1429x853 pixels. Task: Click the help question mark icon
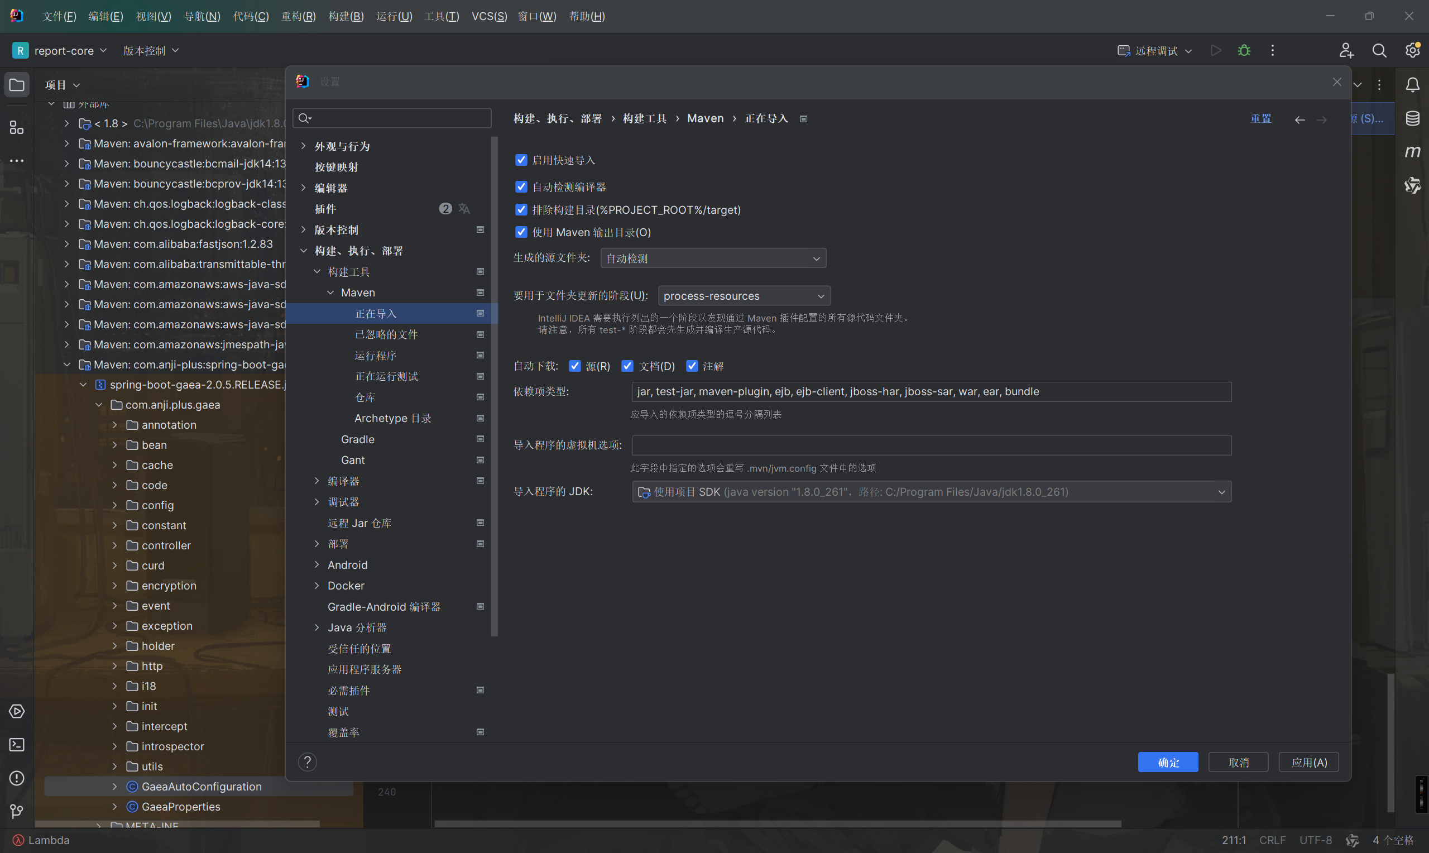(308, 762)
